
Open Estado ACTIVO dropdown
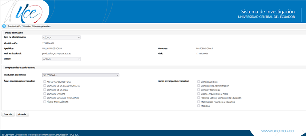pos(61,59)
